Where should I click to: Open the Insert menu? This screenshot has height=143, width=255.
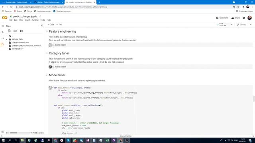(x=27, y=20)
